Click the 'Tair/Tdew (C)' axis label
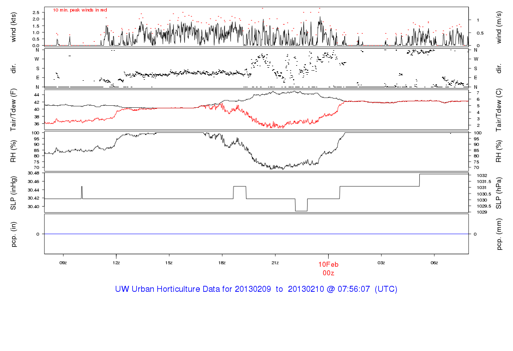The width and height of the screenshot is (513, 351). point(498,110)
